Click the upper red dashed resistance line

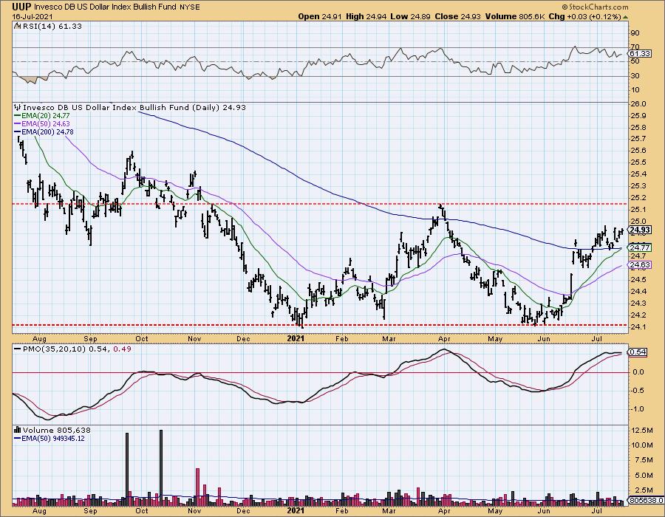pos(320,204)
